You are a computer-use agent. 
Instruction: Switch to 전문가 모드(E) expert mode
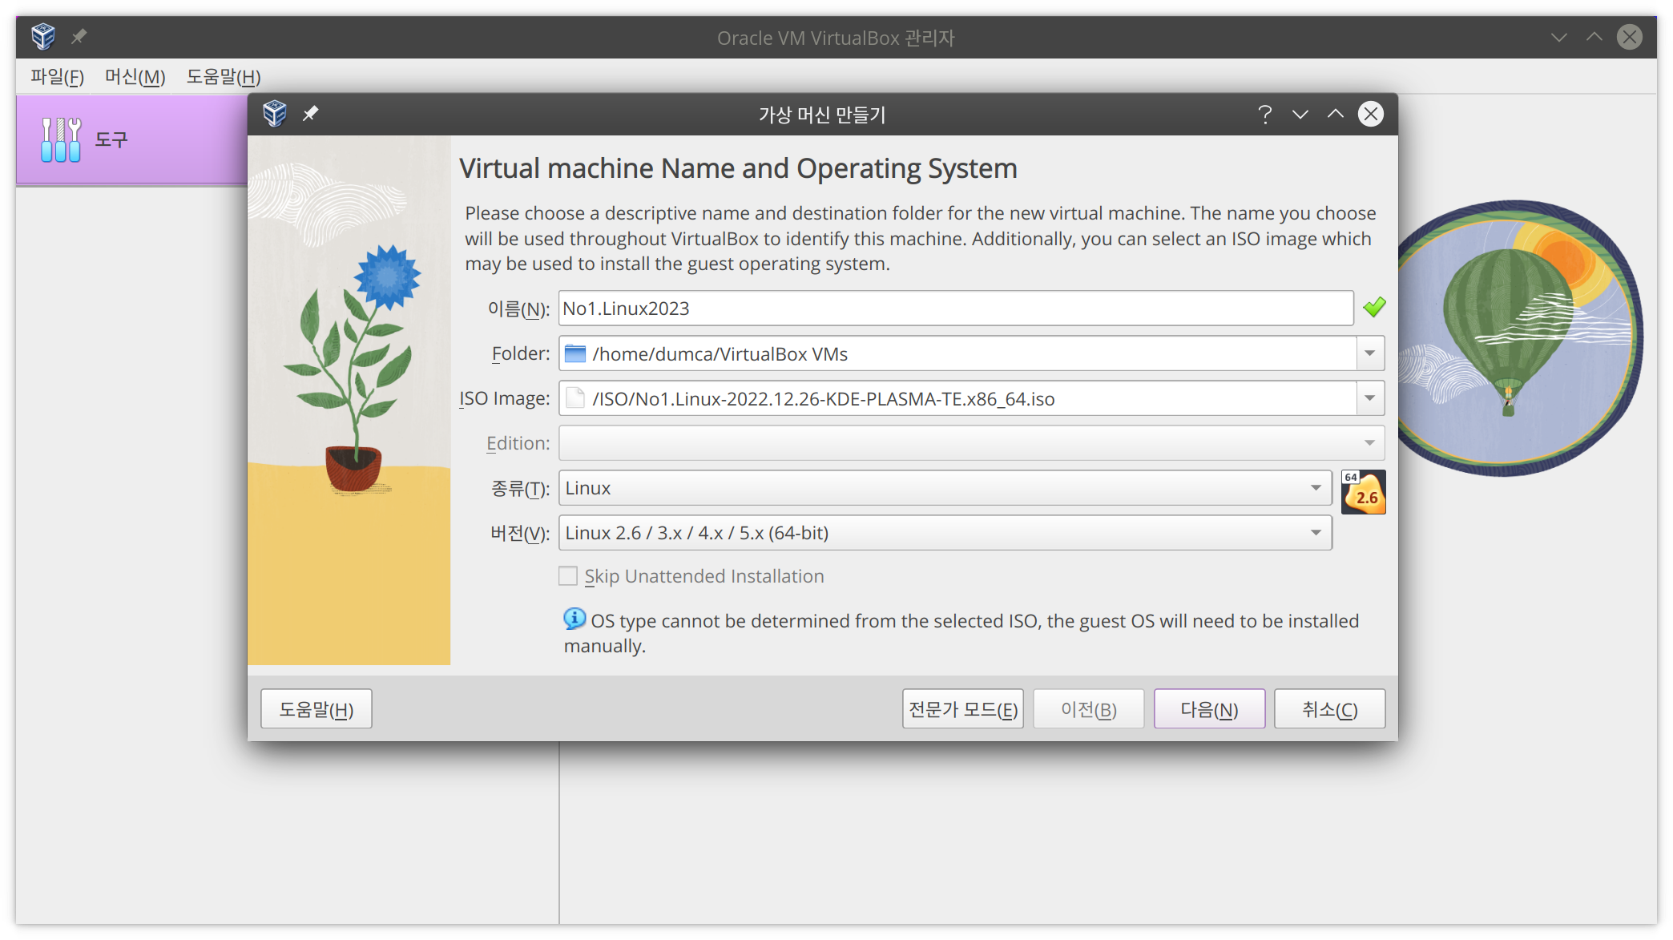tap(963, 709)
